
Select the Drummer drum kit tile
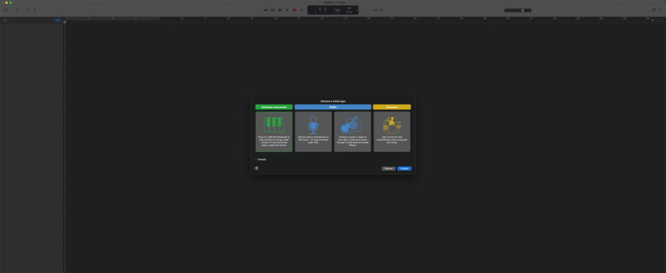pyautogui.click(x=392, y=132)
